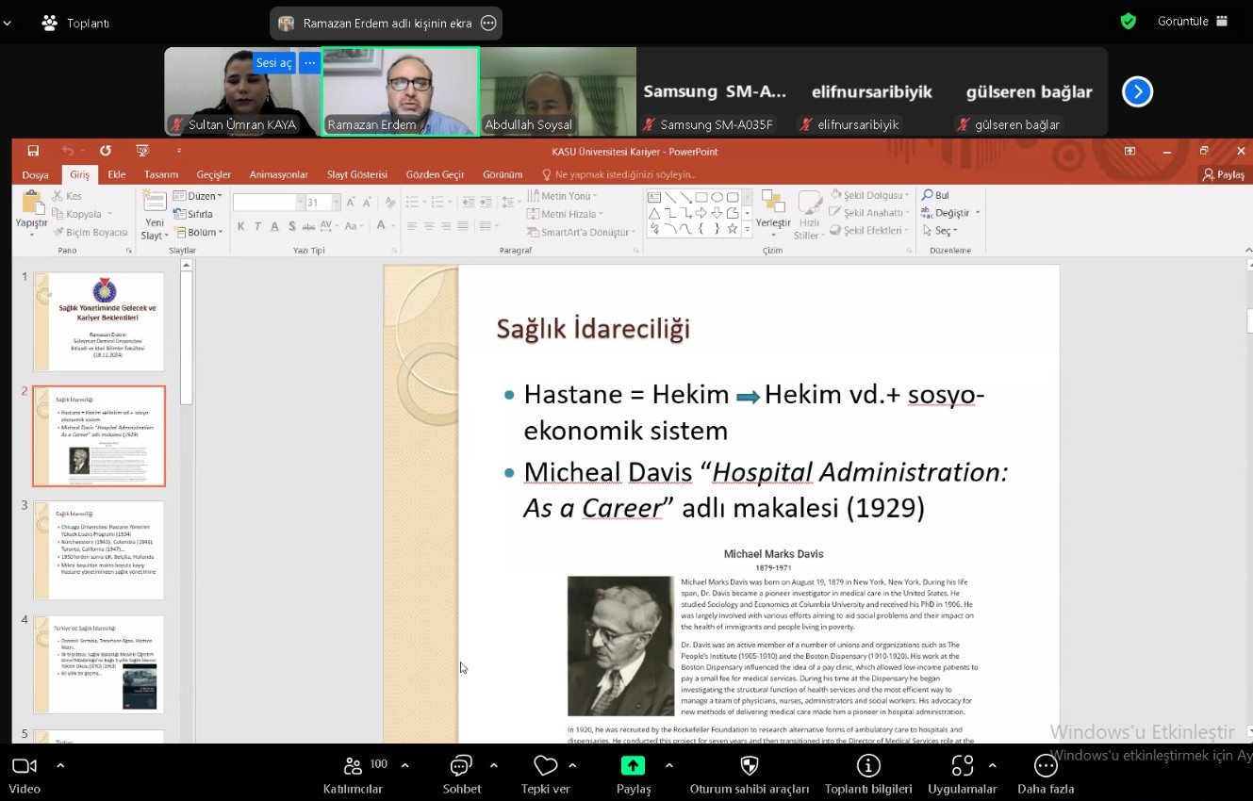Open screen share options ellipsis menu

coord(488,24)
